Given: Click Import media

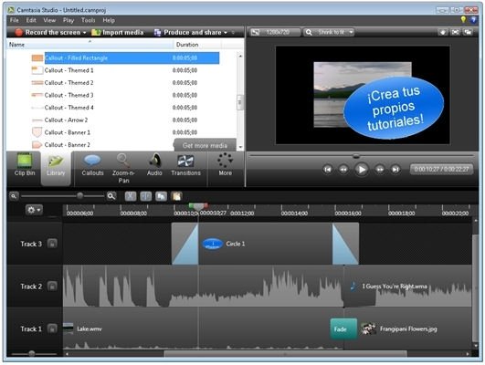Looking at the screenshot, I should [x=118, y=33].
